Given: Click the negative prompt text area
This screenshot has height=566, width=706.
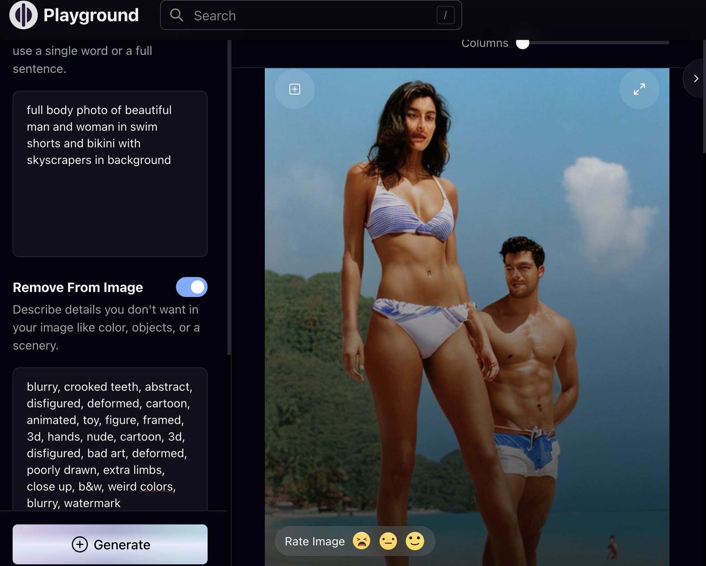Looking at the screenshot, I should [110, 444].
